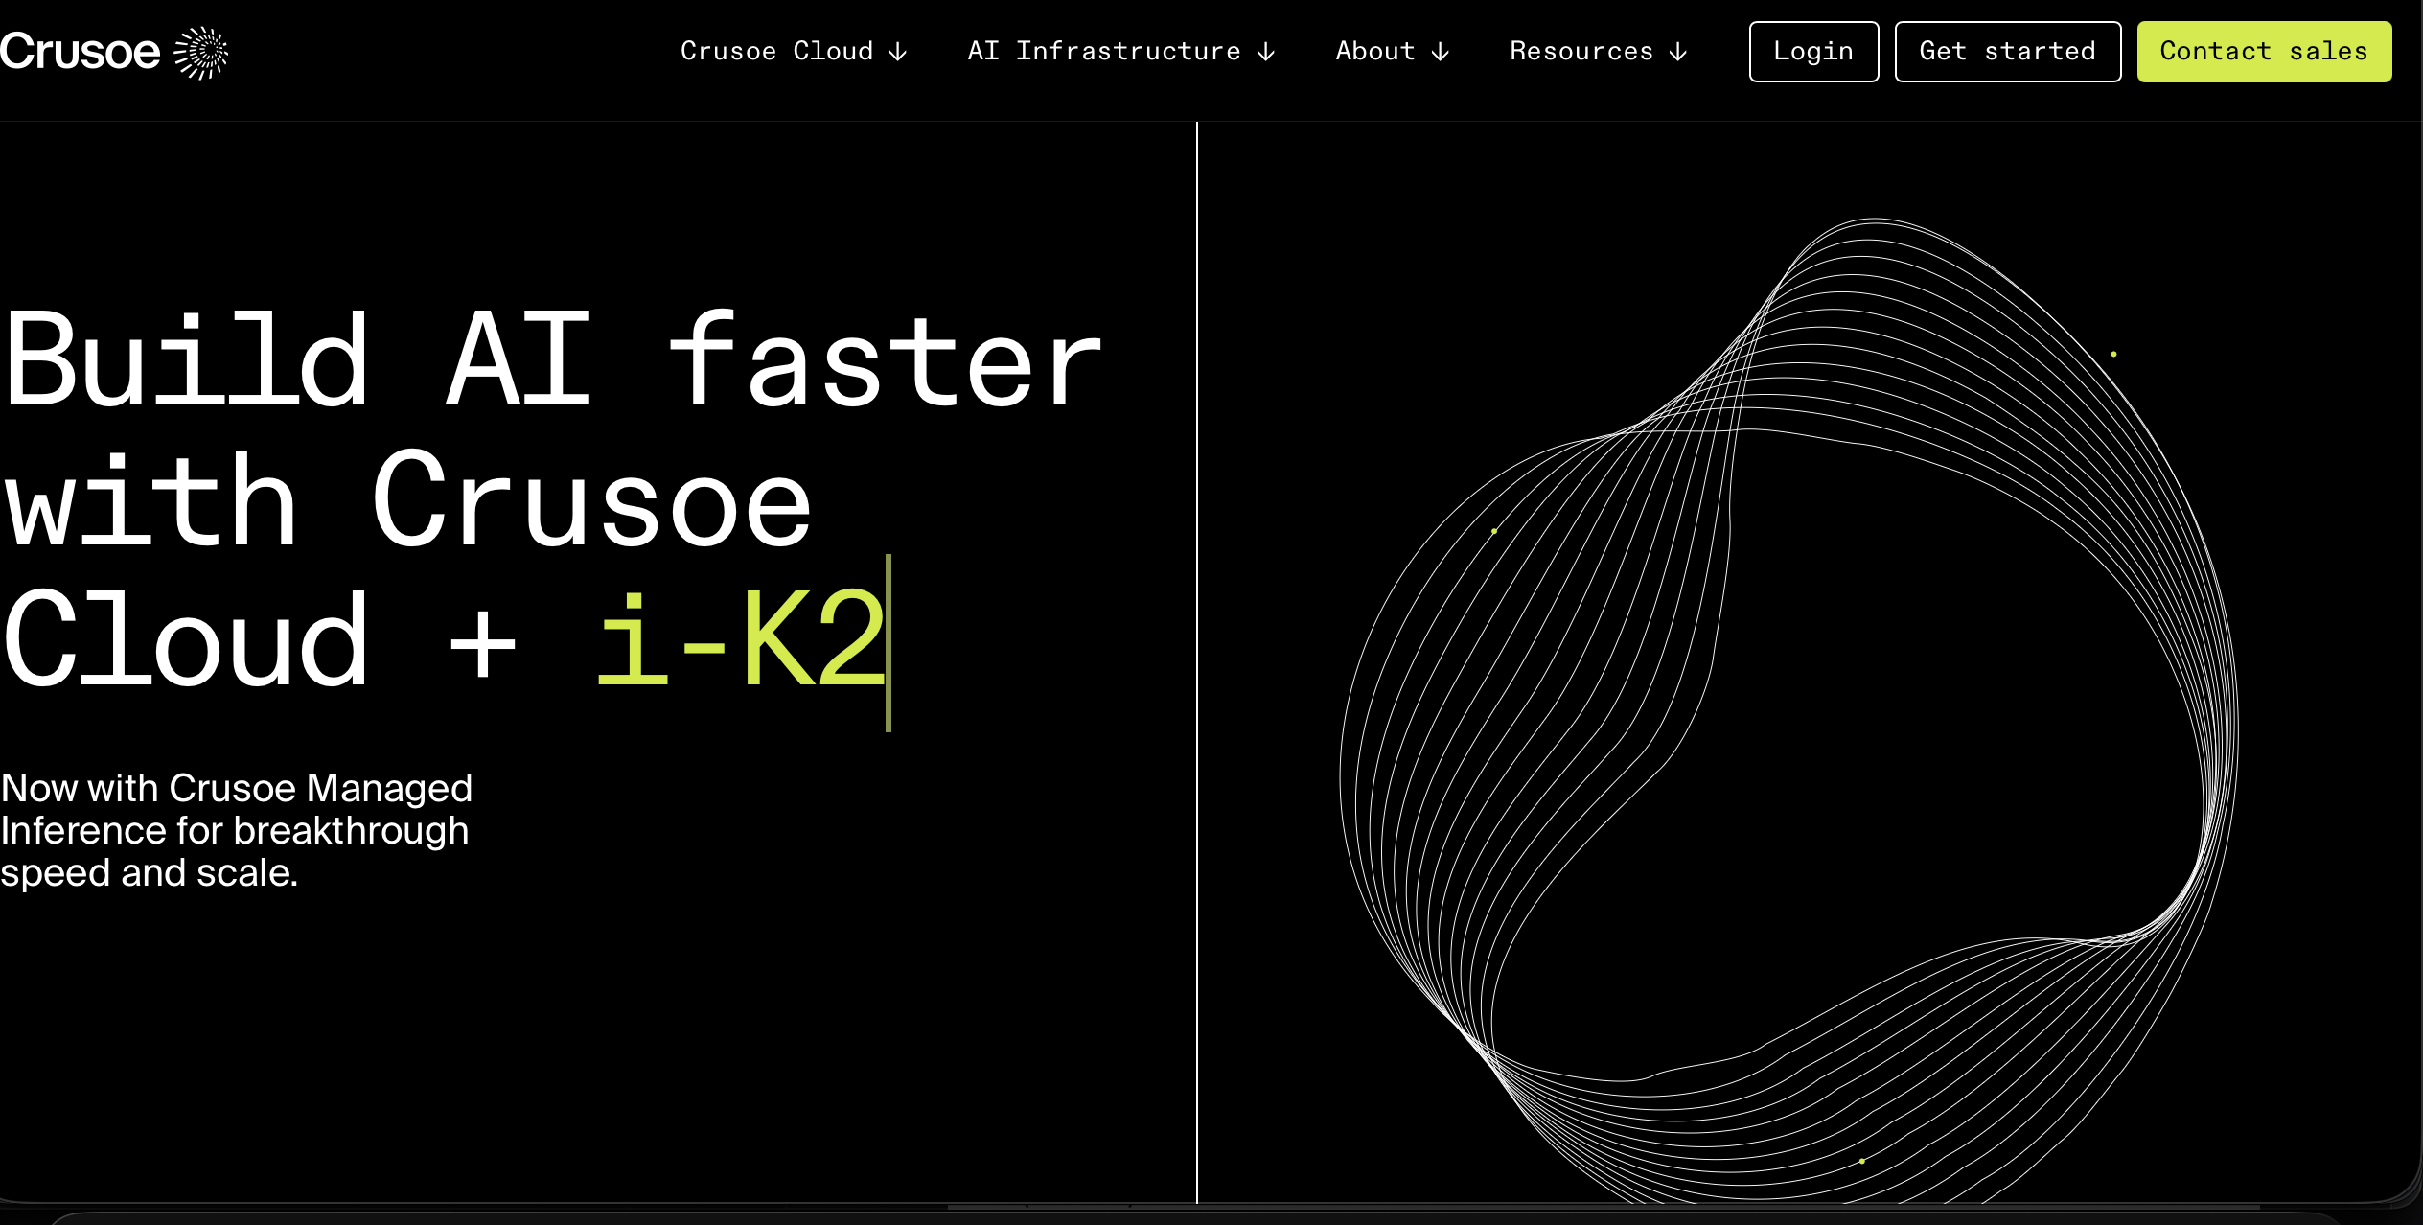This screenshot has height=1225, width=2423.
Task: Click the Login button
Action: pyautogui.click(x=1813, y=52)
